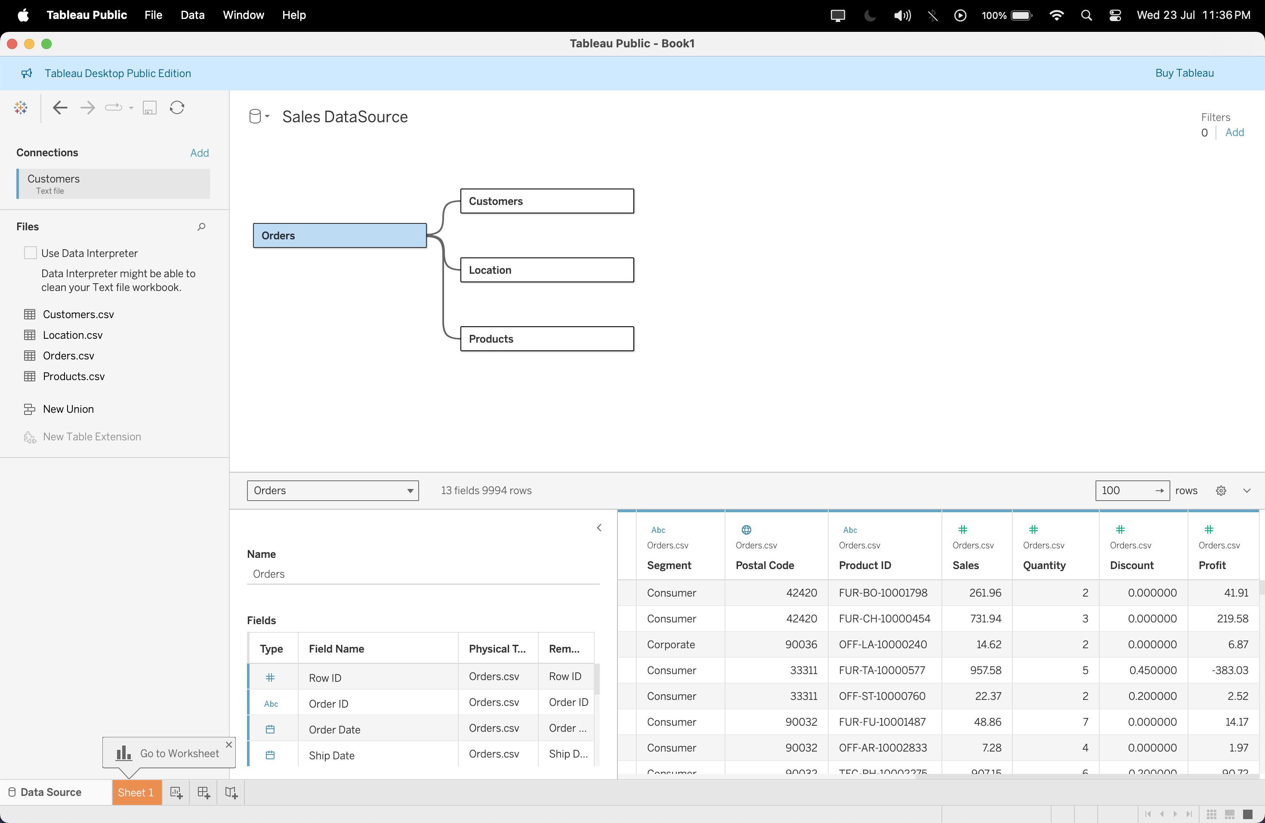
Task: Enable the Use Data Interpreter checkbox
Action: (x=30, y=253)
